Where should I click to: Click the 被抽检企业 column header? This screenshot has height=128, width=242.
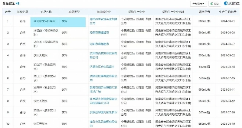tap(104, 12)
